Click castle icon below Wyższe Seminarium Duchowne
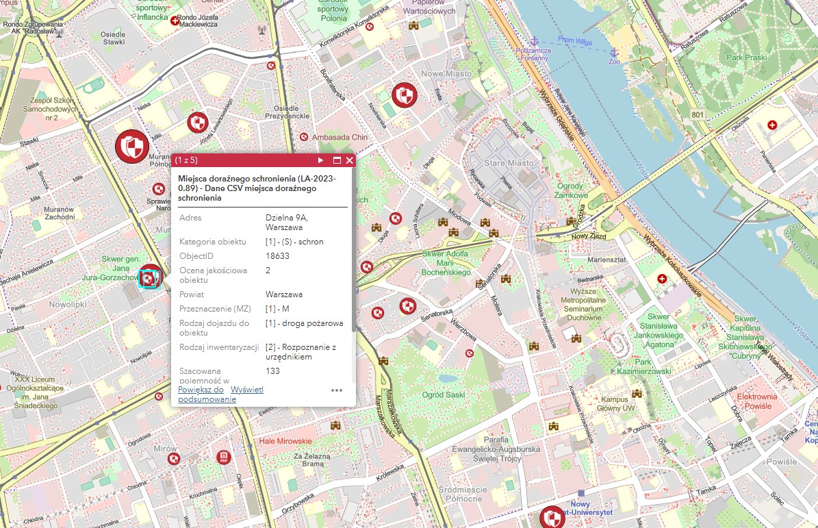Image resolution: width=818 pixels, height=528 pixels. coord(576,338)
